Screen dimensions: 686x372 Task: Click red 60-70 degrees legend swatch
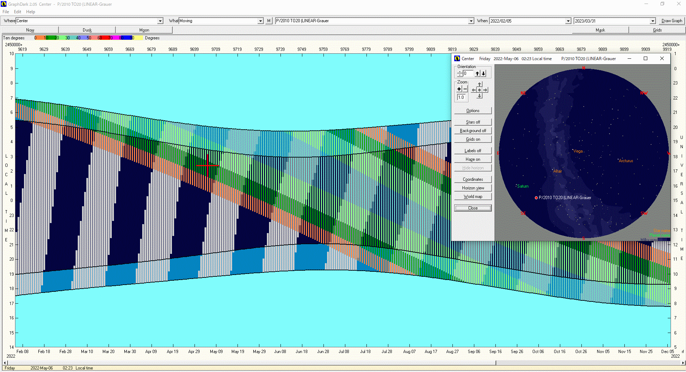(x=105, y=38)
